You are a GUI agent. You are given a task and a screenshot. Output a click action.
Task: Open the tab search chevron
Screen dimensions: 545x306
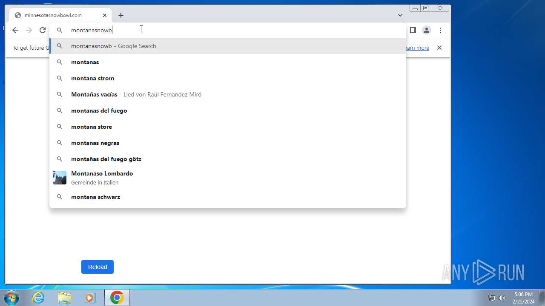[x=400, y=15]
